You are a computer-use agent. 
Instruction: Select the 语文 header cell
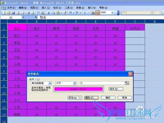(37, 27)
